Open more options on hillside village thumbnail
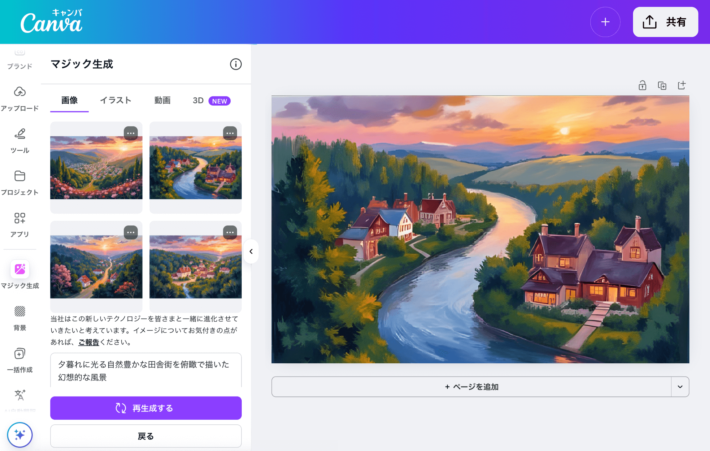 coord(230,233)
